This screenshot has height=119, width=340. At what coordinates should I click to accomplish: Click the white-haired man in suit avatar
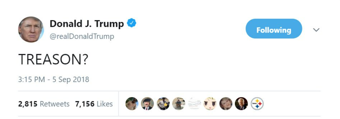click(241, 104)
